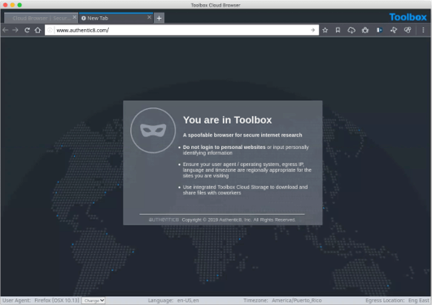This screenshot has width=432, height=305.
Task: Click the spoofable browser subtitle text
Action: coord(242,135)
